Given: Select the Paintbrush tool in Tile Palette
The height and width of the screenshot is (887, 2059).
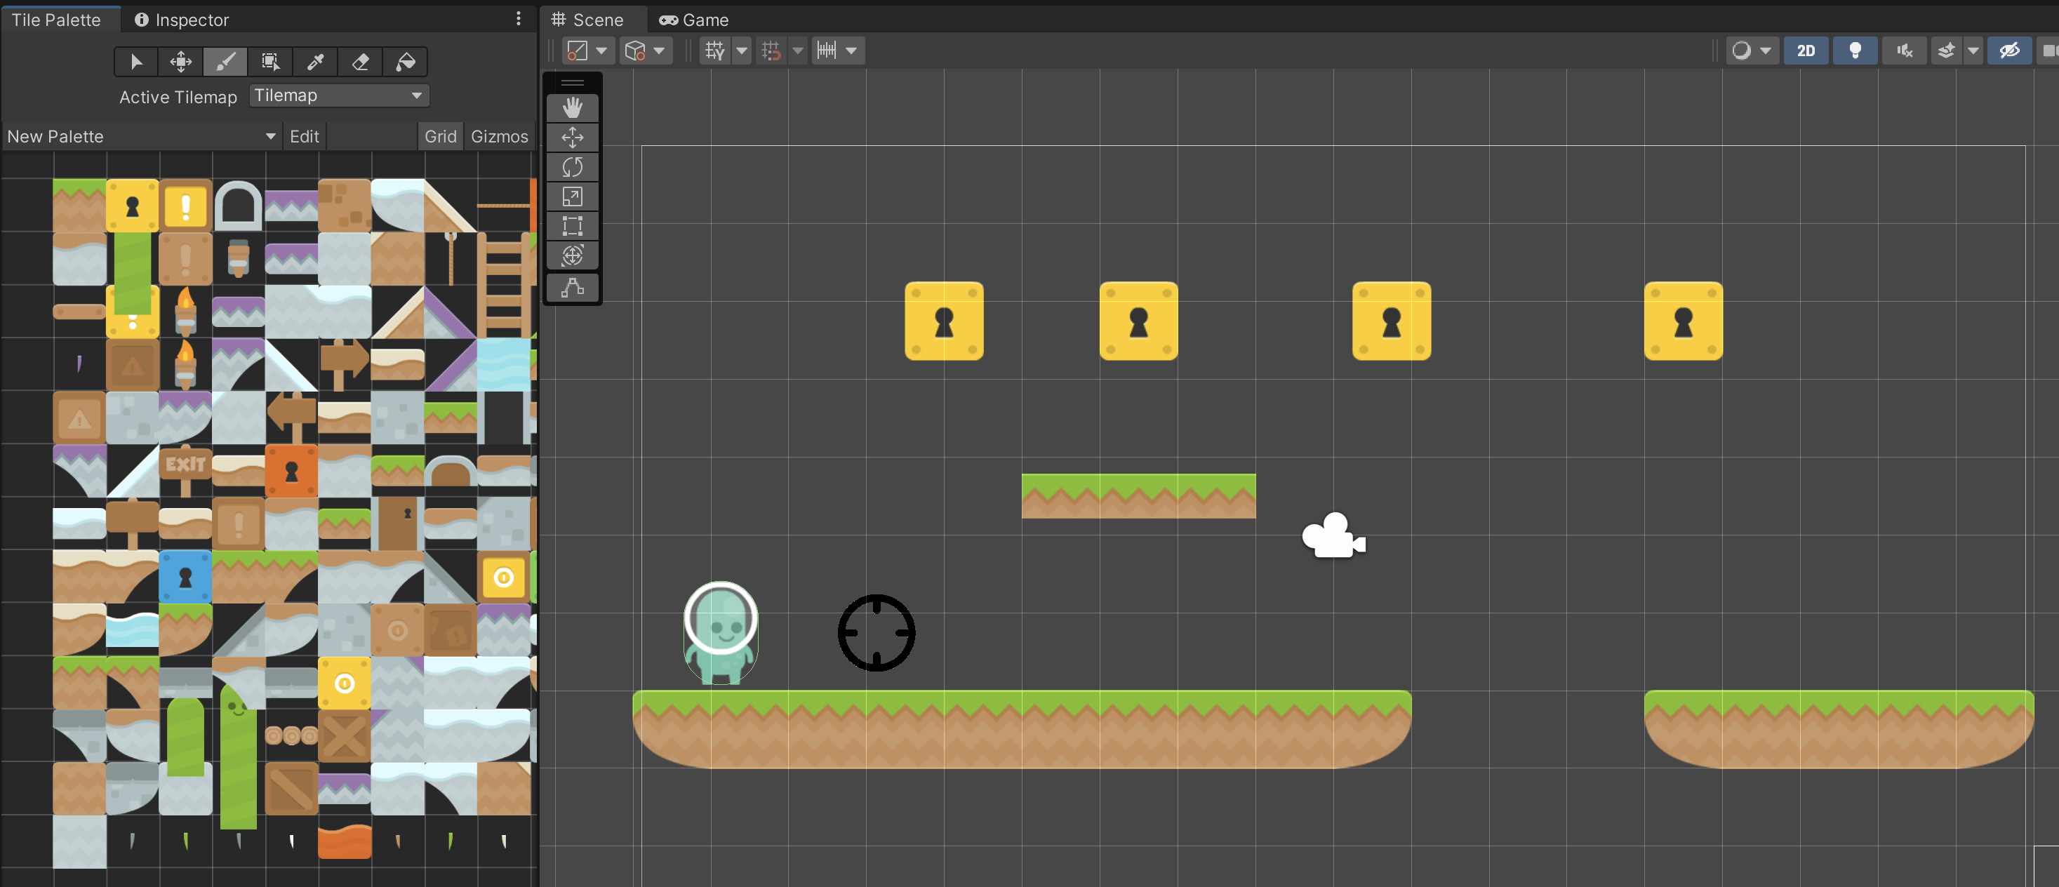Looking at the screenshot, I should pos(225,62).
